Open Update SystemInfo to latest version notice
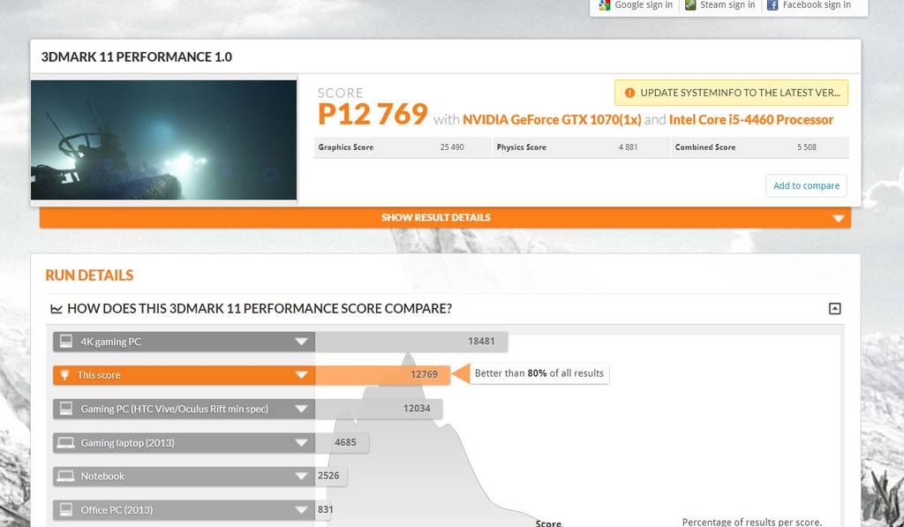904x527 pixels. point(731,93)
